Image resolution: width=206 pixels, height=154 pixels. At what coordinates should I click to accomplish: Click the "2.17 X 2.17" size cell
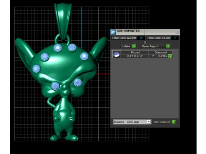click(x=135, y=56)
